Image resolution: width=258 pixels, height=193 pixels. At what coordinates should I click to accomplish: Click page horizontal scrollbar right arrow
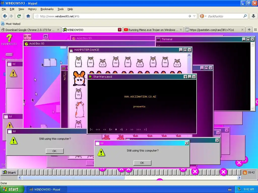point(239,178)
